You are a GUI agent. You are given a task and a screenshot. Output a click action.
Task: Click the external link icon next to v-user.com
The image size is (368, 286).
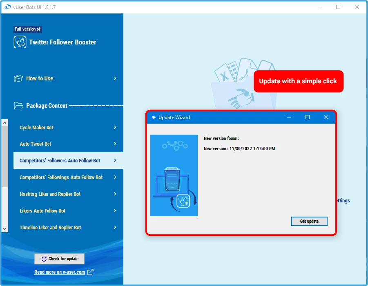90,272
